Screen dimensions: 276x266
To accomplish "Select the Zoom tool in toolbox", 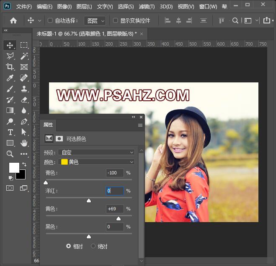I will (x=10, y=154).
